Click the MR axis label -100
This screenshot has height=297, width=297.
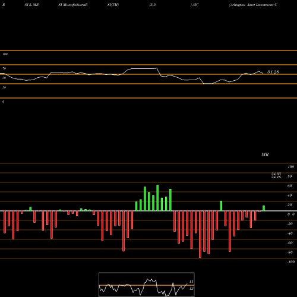[291, 262]
